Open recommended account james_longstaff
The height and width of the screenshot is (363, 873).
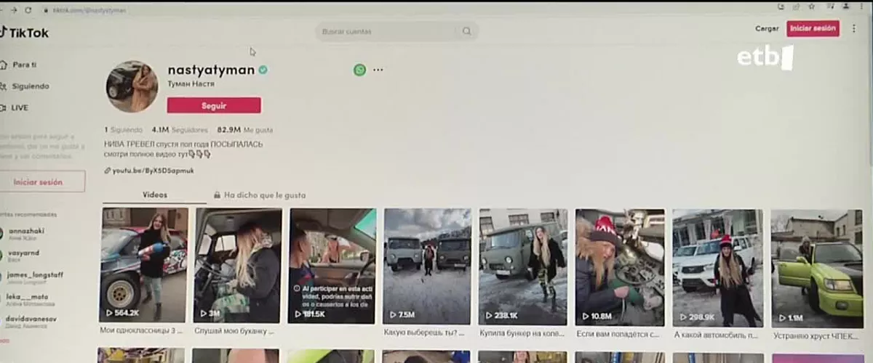(x=33, y=277)
